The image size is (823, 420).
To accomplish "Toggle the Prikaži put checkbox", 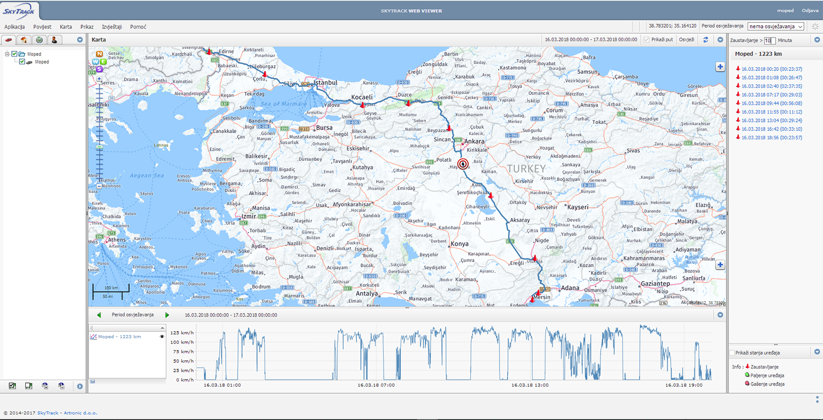I will [x=647, y=40].
